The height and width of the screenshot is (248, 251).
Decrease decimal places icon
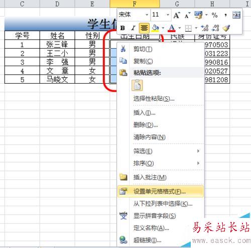215,28
